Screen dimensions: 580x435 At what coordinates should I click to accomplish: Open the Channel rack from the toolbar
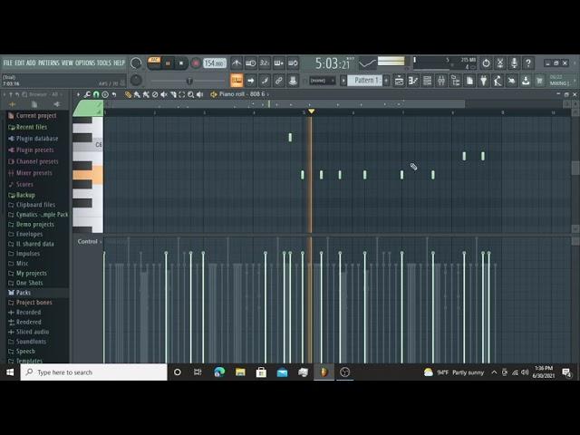(x=427, y=81)
